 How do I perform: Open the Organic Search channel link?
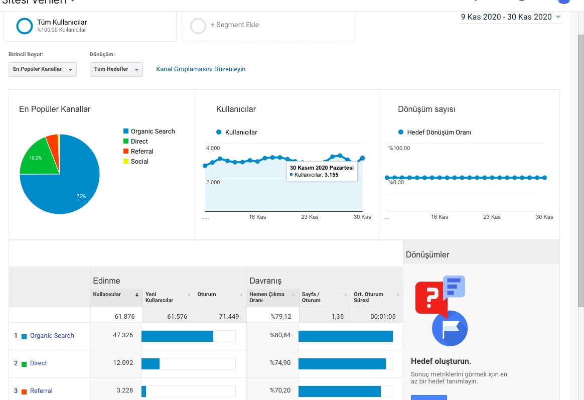tap(52, 336)
